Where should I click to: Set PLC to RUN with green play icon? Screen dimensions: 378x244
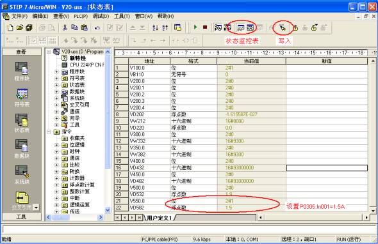[x=195, y=27]
